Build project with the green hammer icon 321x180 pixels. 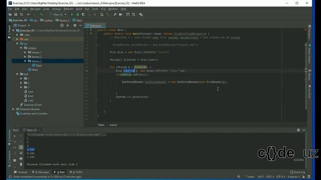pyautogui.click(x=42, y=14)
